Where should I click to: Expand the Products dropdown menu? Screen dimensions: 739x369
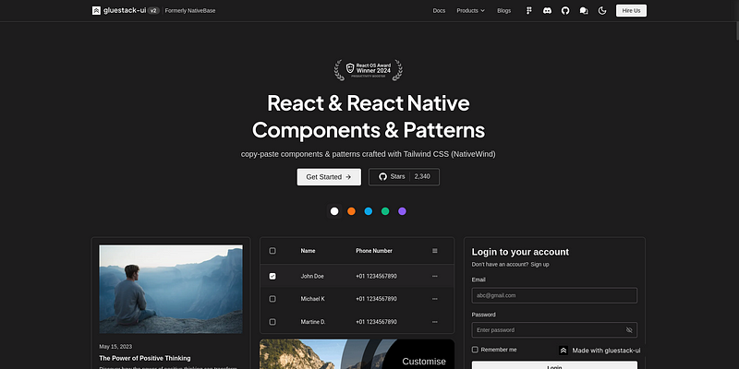pyautogui.click(x=470, y=10)
